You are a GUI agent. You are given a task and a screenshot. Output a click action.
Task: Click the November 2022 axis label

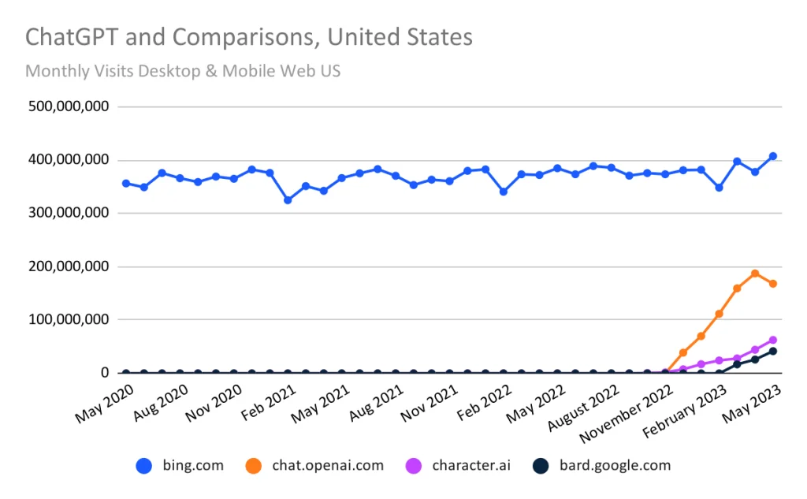[x=626, y=414]
